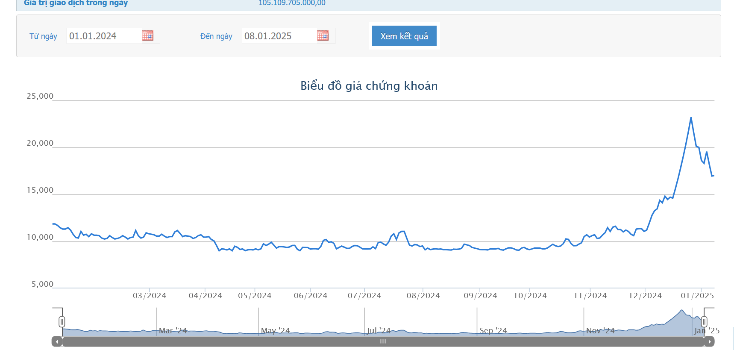Click the 12/2024 x-axis label

tap(645, 296)
